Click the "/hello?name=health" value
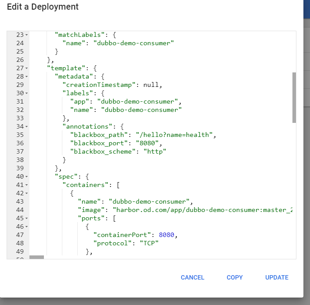This screenshot has width=310, height=305. pos(174,135)
